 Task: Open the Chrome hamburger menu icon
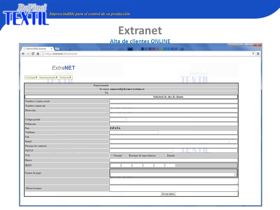[x=258, y=54]
